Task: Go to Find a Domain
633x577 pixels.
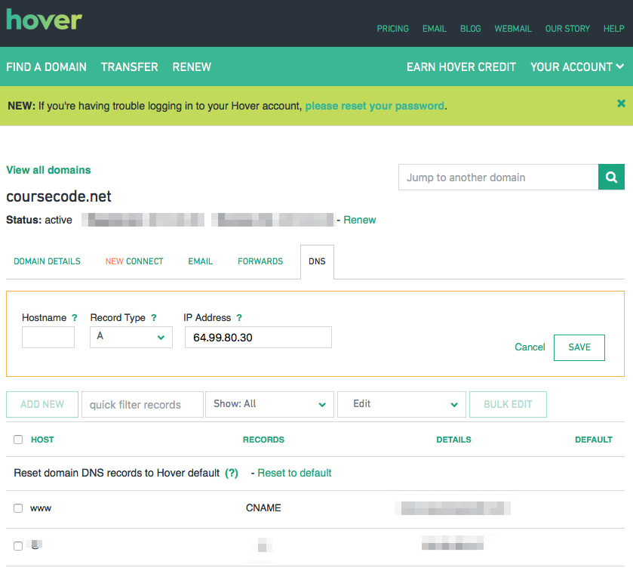Action: [x=47, y=66]
